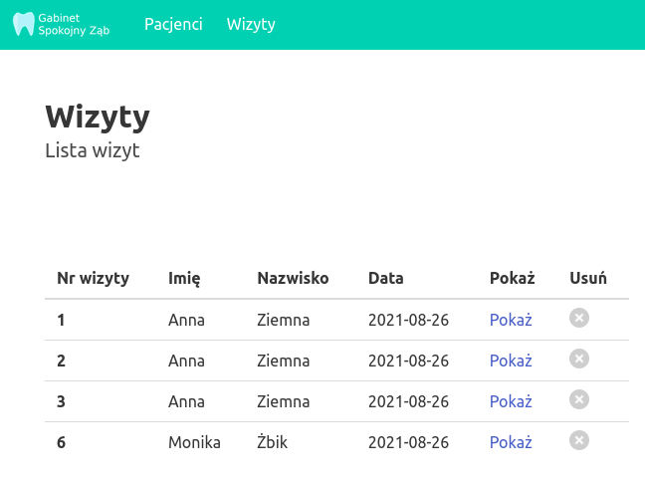Click the Nr wizyty column header
The width and height of the screenshot is (645, 486).
(93, 278)
